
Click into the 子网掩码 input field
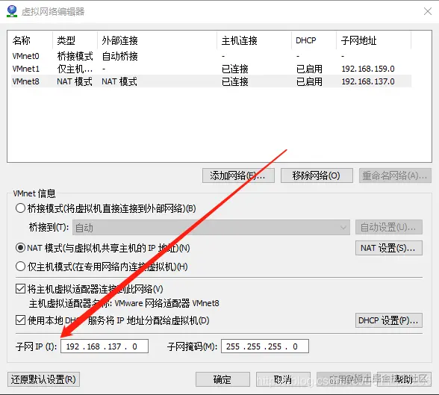click(265, 346)
